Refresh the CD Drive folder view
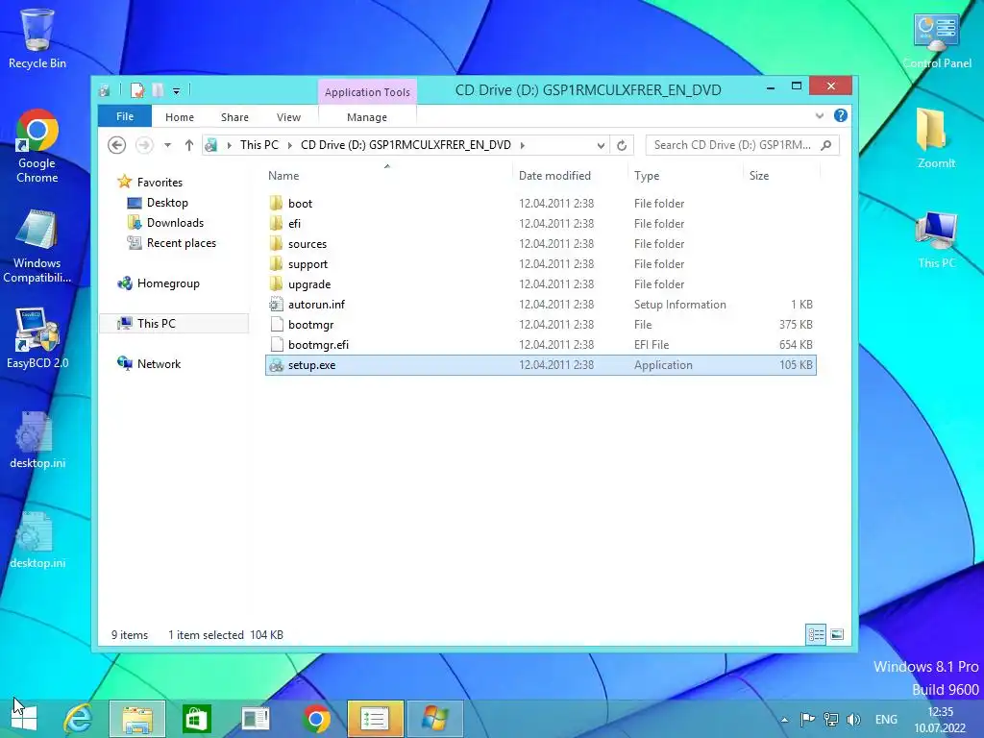Image resolution: width=984 pixels, height=738 pixels. point(622,145)
